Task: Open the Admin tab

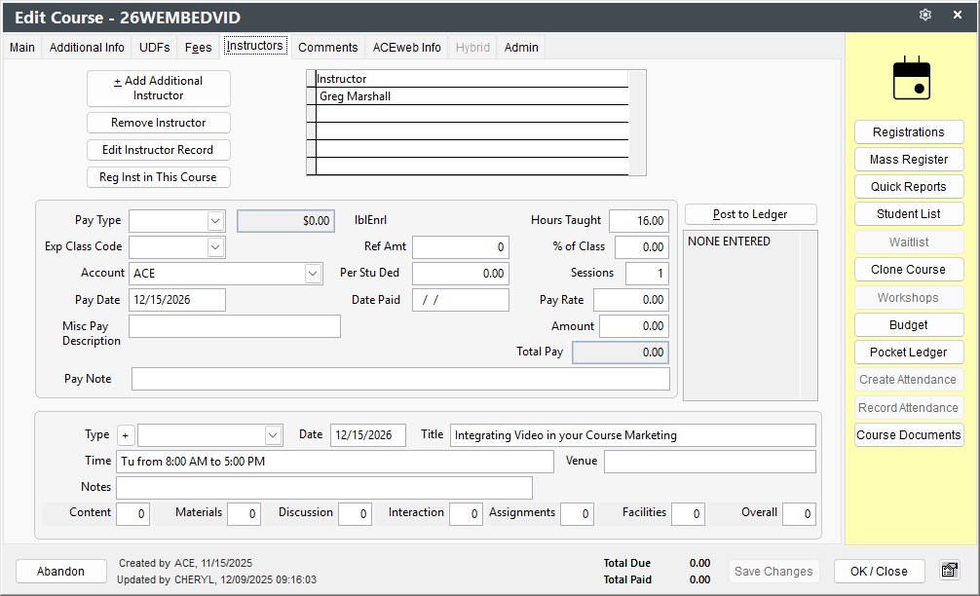Action: click(521, 48)
